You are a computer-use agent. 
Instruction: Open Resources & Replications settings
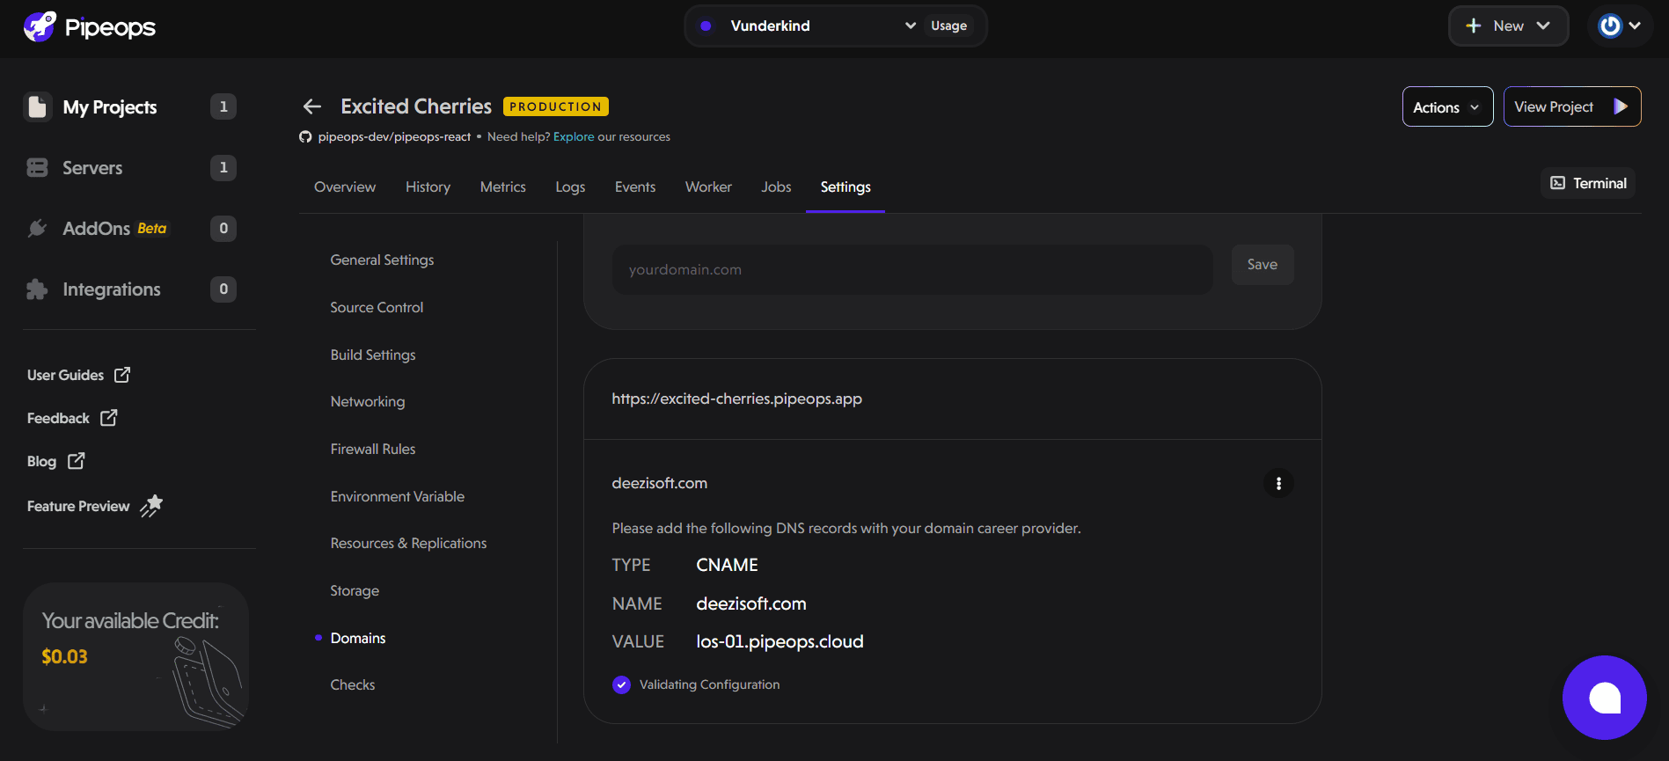408,544
